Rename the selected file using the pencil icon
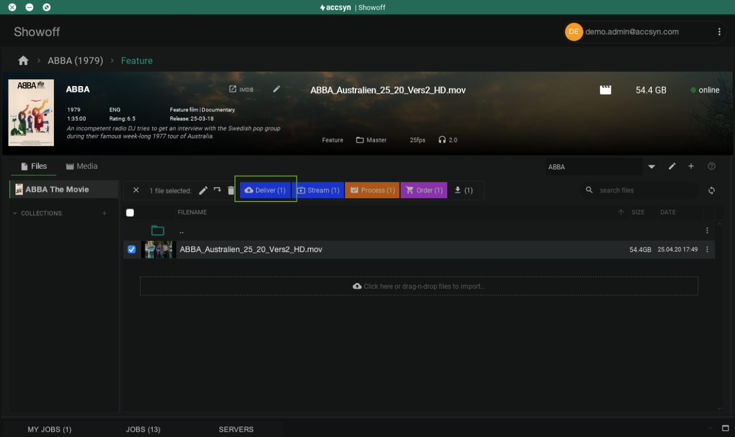The height and width of the screenshot is (437, 735). 203,190
